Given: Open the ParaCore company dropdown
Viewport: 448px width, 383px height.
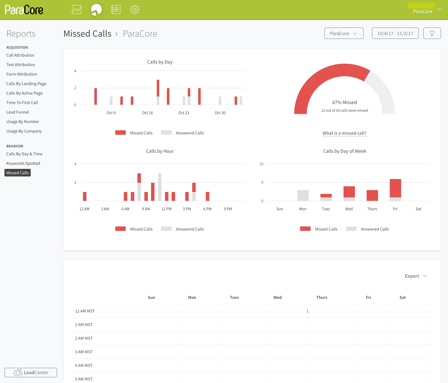Looking at the screenshot, I should 344,33.
